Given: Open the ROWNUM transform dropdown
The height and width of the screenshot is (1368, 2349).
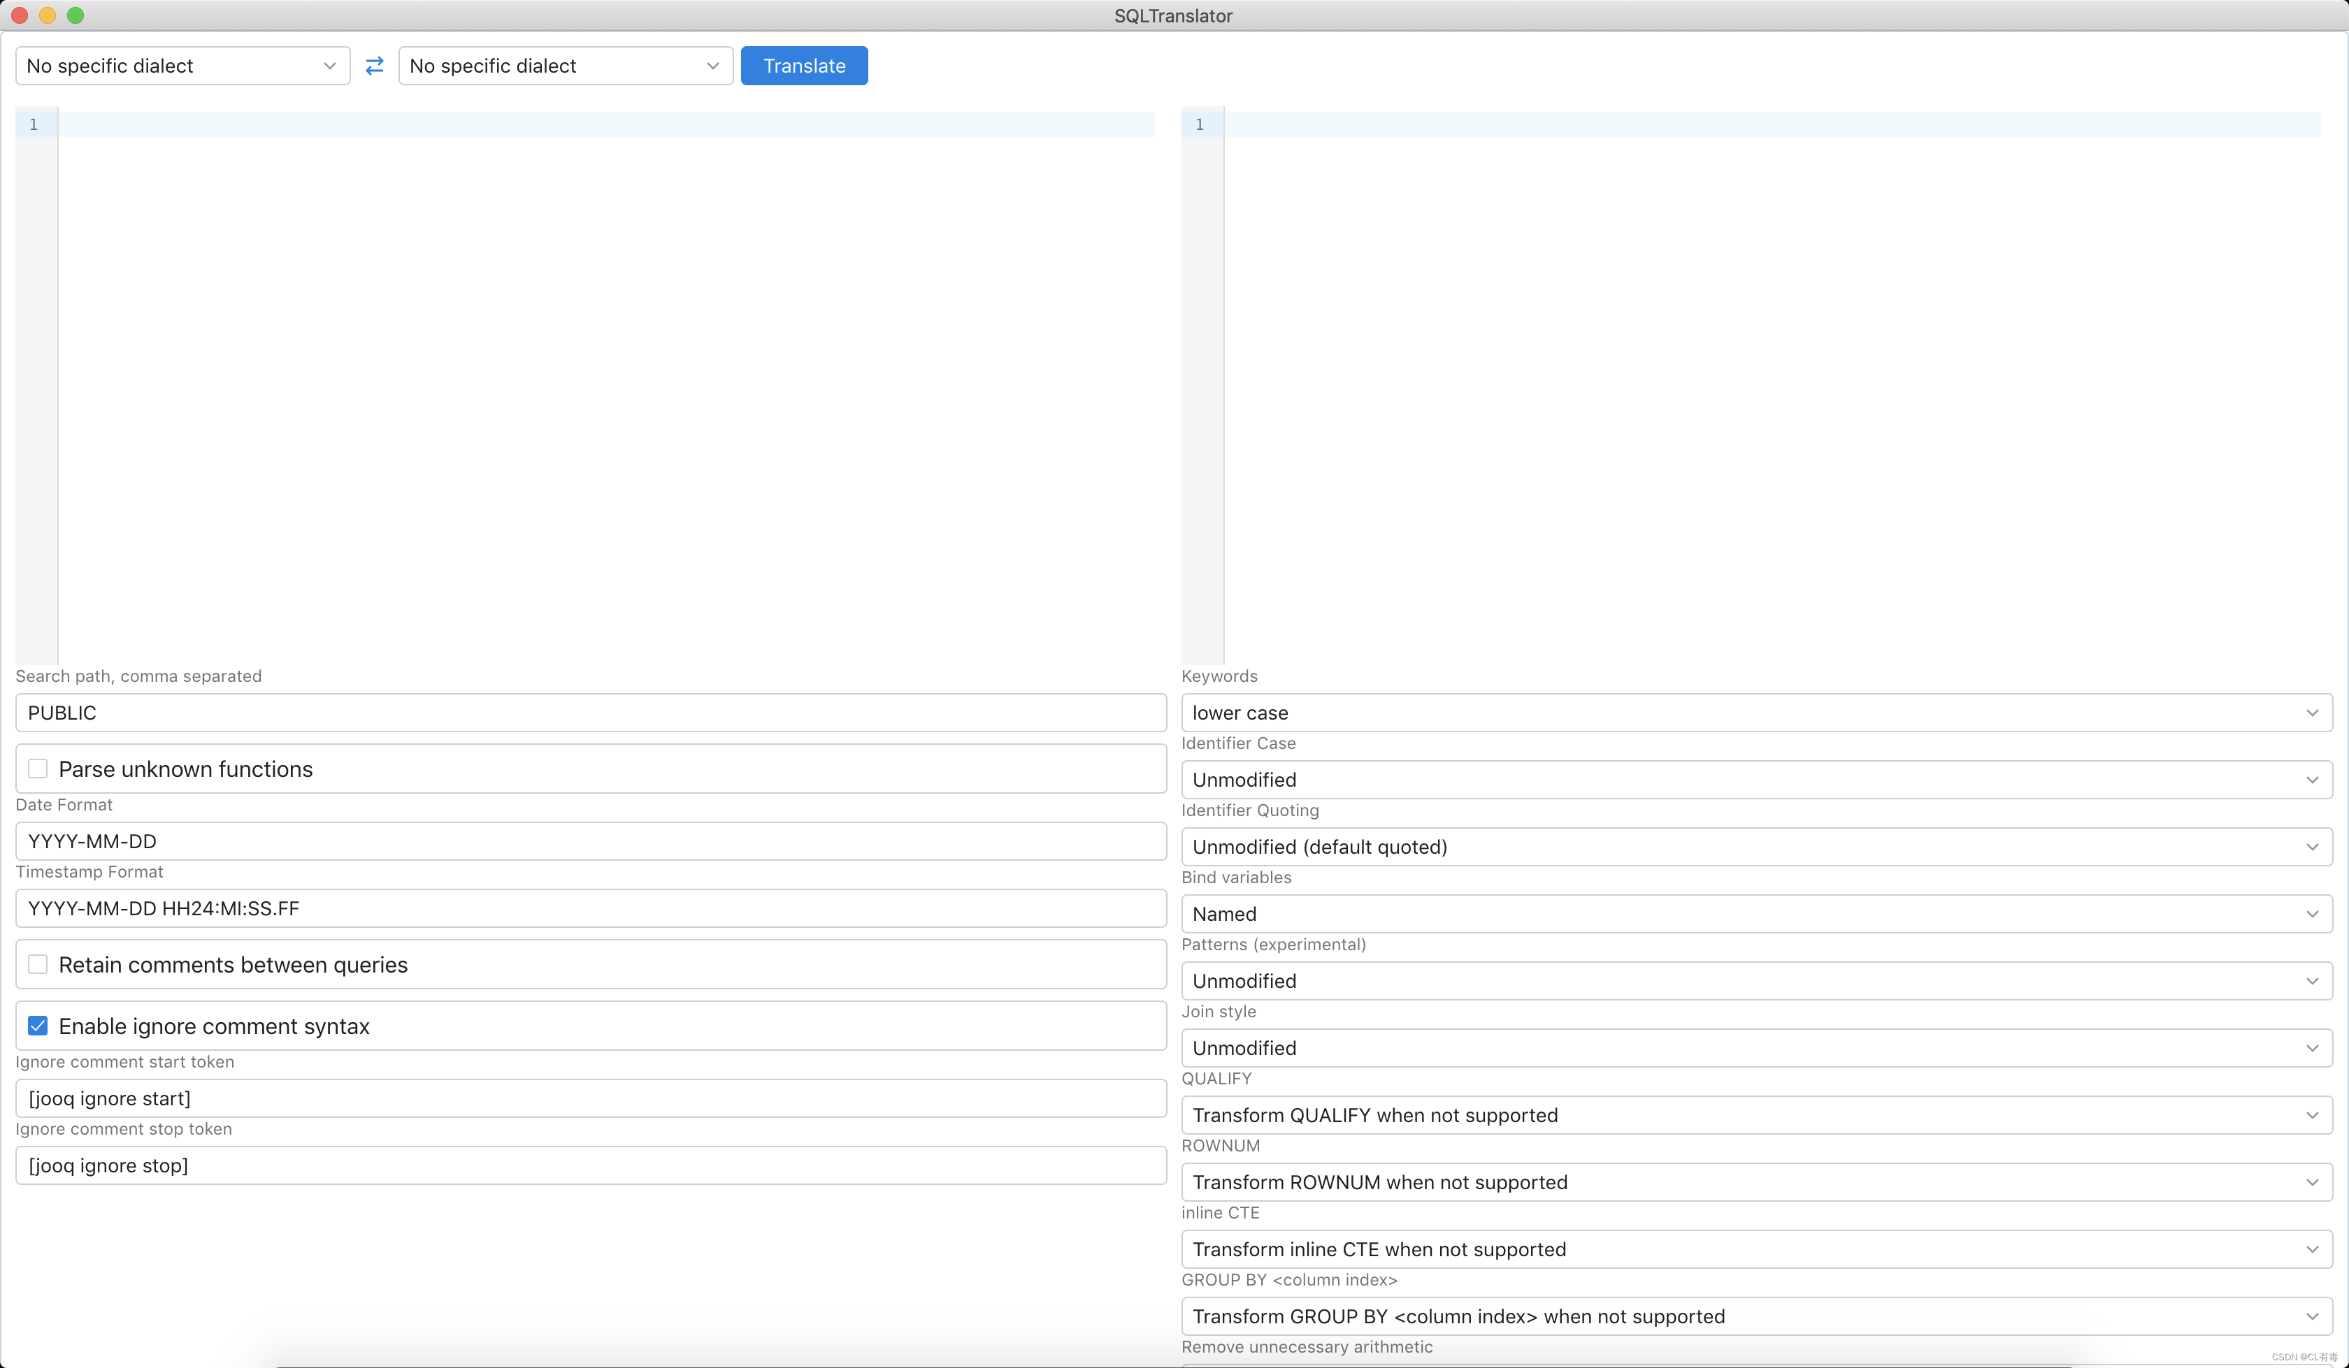Looking at the screenshot, I should click(1757, 1183).
